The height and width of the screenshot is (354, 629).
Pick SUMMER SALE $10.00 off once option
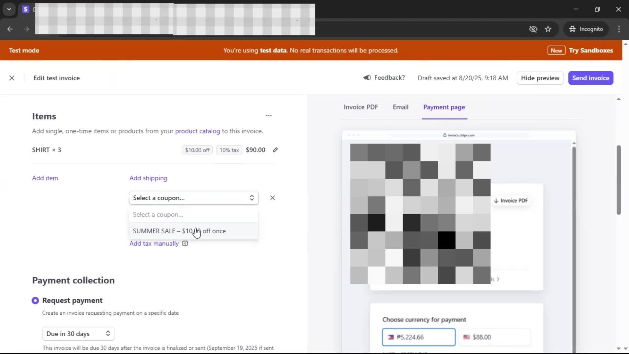[179, 231]
